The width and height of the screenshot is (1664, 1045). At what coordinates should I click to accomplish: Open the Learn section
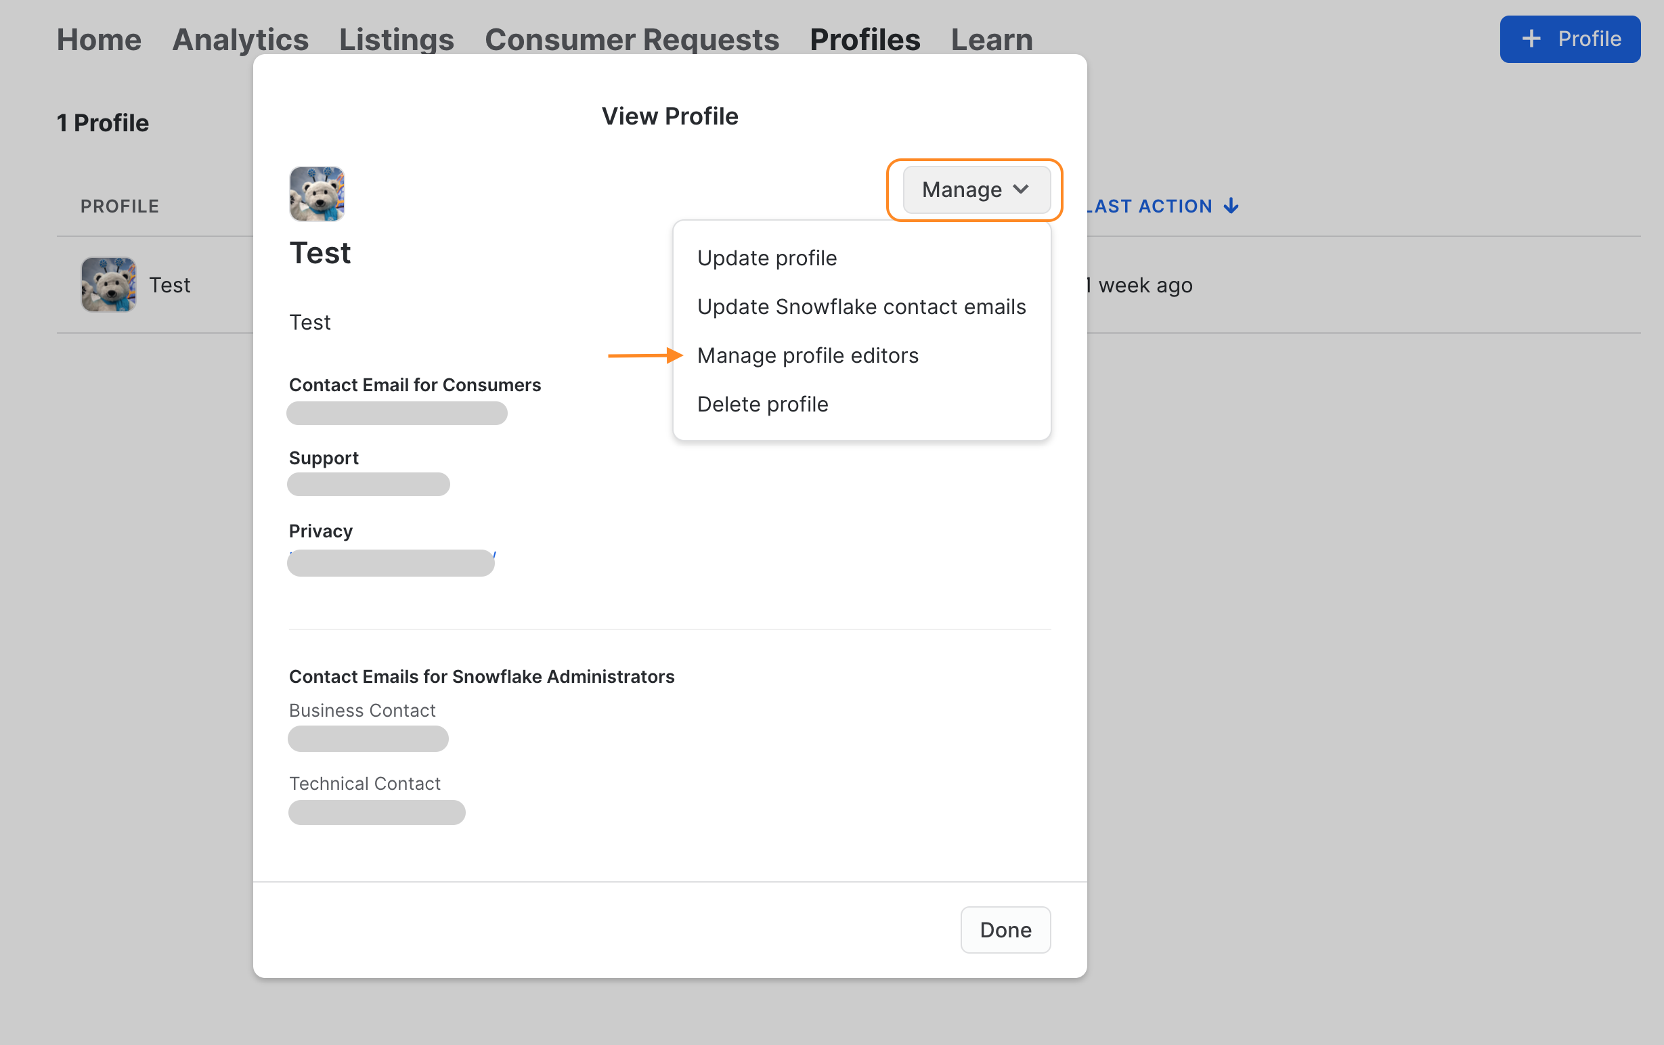pos(992,39)
